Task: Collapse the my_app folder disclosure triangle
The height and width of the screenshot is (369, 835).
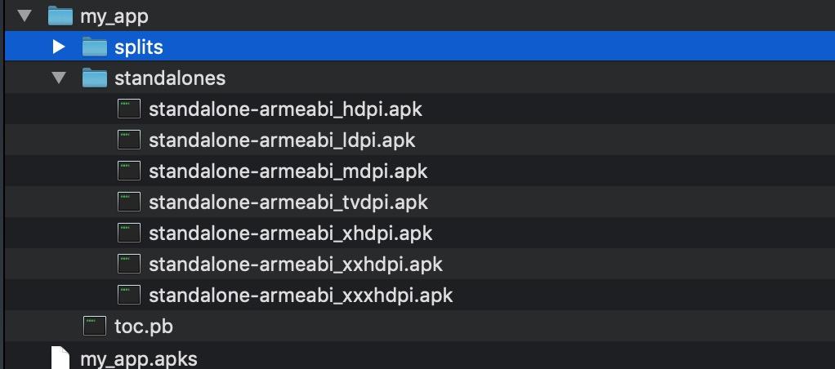Action: click(24, 16)
